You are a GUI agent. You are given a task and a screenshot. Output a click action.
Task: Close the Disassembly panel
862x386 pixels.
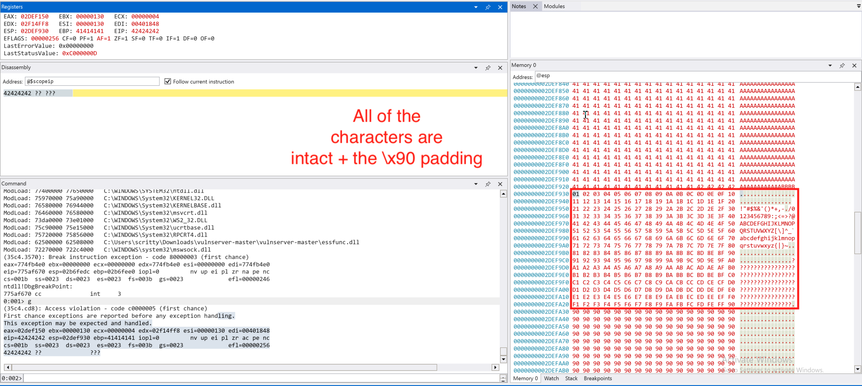(500, 68)
